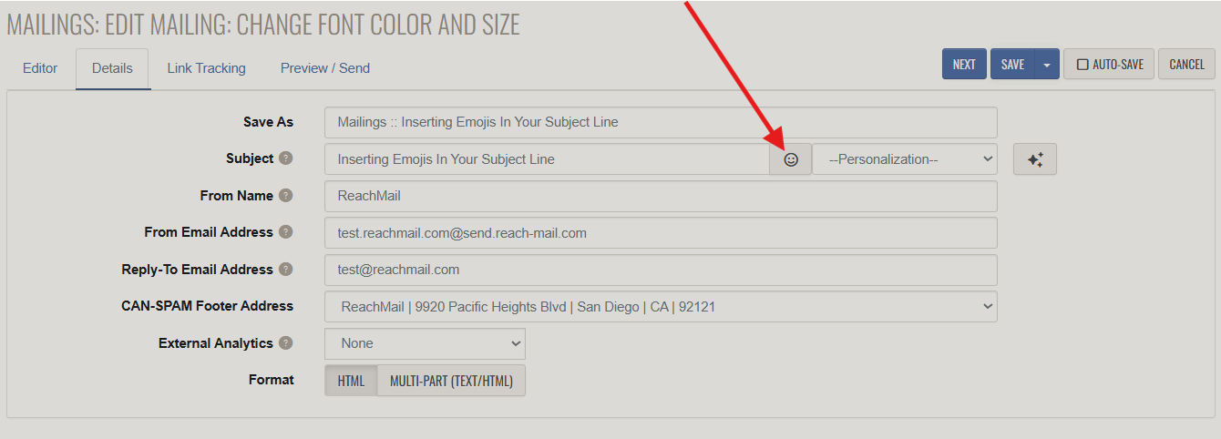Cancel editing the mailing
The width and height of the screenshot is (1221, 439).
point(1186,65)
